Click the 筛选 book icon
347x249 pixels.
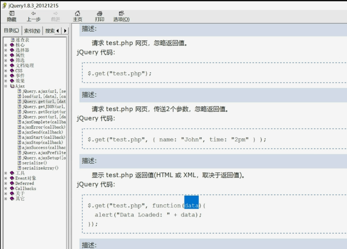pyautogui.click(x=12, y=60)
